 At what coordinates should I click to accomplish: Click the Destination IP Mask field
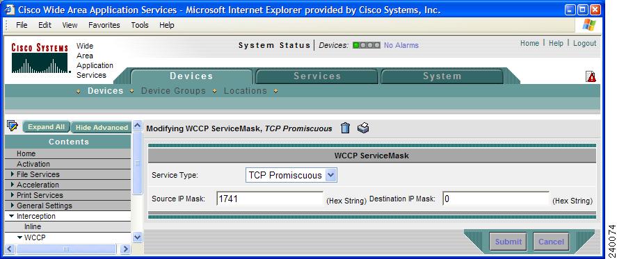click(x=496, y=199)
